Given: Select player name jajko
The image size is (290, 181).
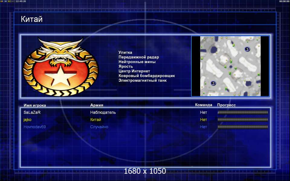Looking at the screenshot, I should click(27, 120).
